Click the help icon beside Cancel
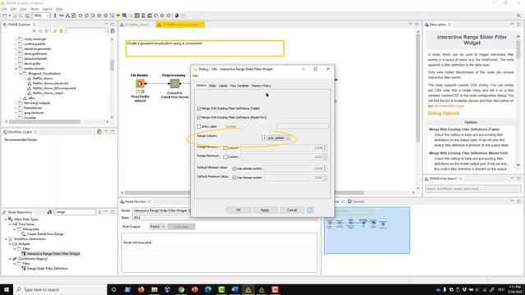The image size is (525, 295). (310, 210)
